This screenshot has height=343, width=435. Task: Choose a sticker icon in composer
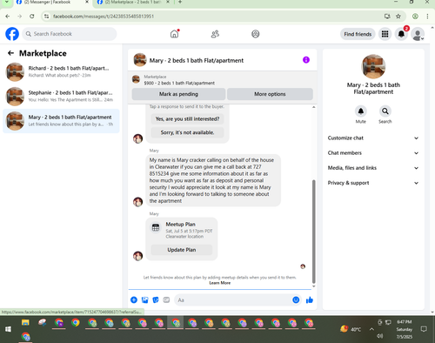point(156,299)
